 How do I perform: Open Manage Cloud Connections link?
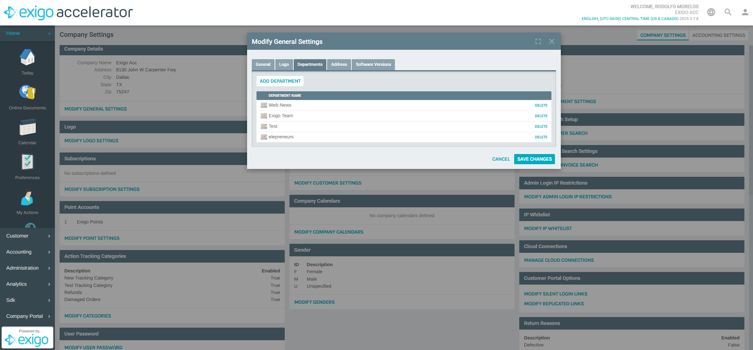point(559,260)
